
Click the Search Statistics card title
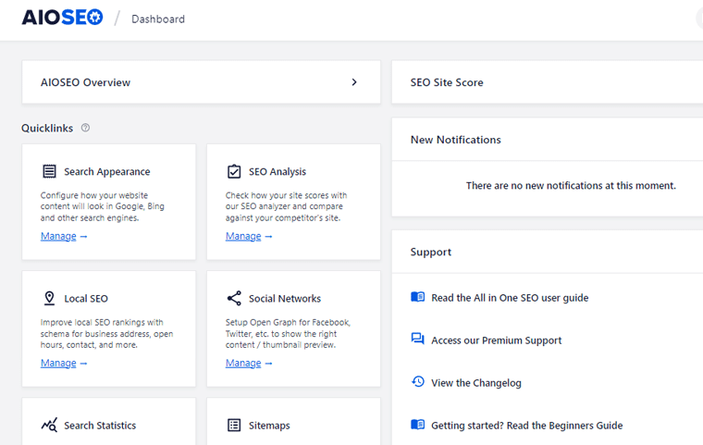[100, 426]
